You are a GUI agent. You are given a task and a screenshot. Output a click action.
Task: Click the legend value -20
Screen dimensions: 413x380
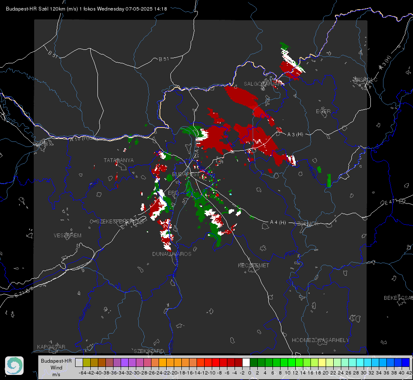pos(174,373)
